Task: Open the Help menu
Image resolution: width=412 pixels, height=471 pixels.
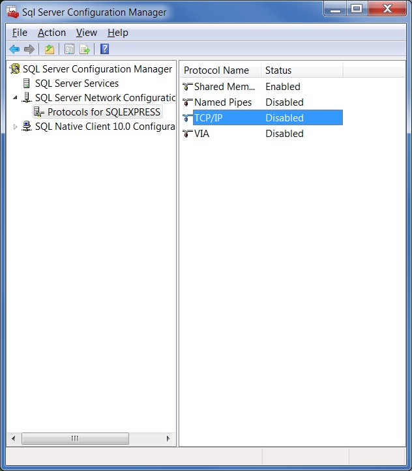Action: coord(118,33)
